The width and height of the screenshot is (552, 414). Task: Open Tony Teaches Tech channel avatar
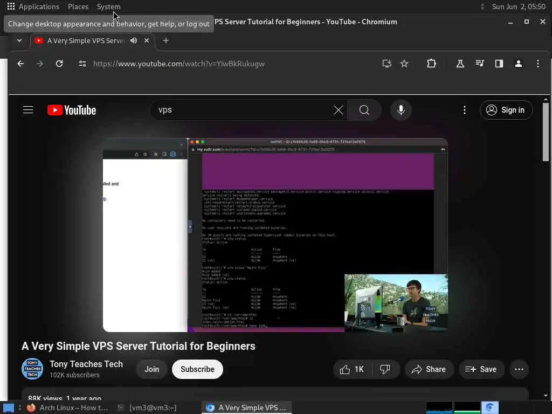(x=32, y=369)
